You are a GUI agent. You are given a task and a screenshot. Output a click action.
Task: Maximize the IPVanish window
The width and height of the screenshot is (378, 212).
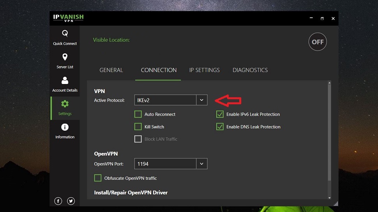pyautogui.click(x=322, y=18)
